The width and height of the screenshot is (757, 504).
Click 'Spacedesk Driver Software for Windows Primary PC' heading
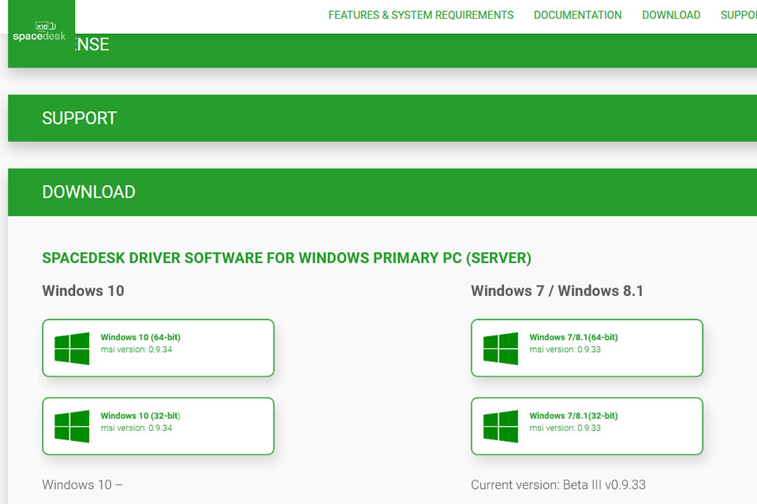[287, 258]
